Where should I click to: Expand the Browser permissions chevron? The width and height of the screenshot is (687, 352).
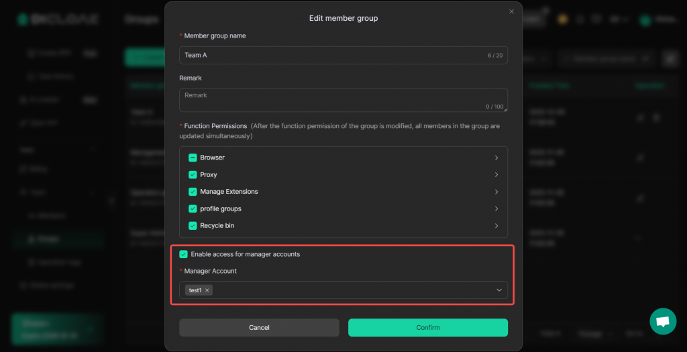point(496,158)
